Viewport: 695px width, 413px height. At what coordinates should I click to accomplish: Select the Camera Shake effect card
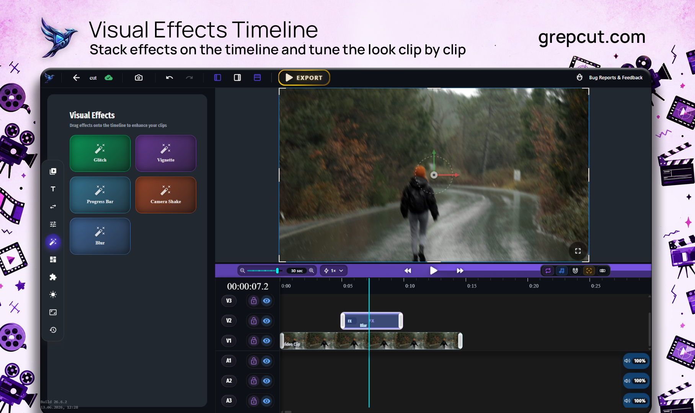tap(166, 195)
